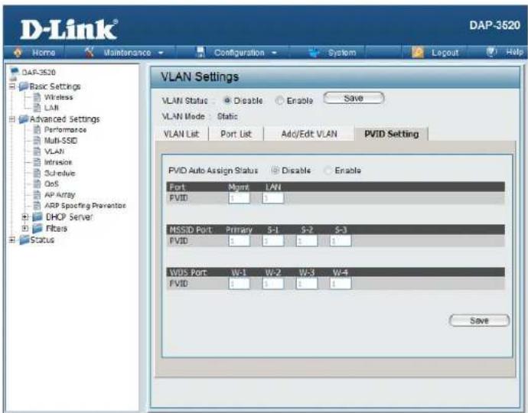Viewport: 528px width, 413px height.
Task: Click the Configuration floppy disk icon
Action: [200, 52]
